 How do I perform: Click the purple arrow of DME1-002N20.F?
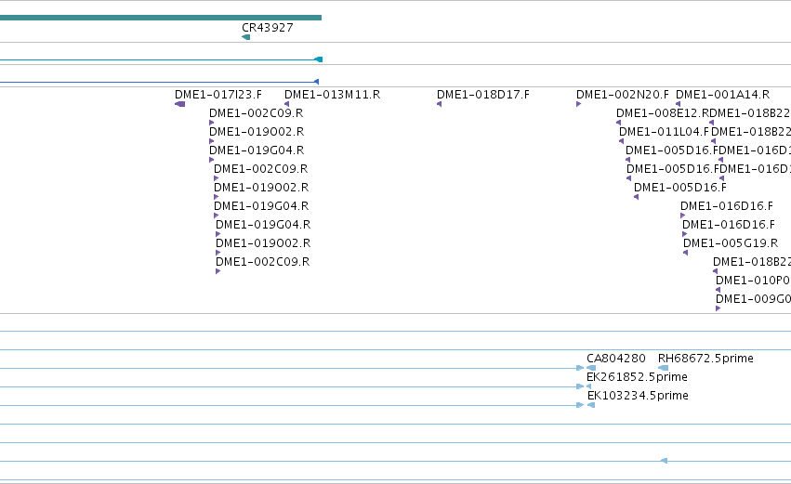tap(579, 104)
